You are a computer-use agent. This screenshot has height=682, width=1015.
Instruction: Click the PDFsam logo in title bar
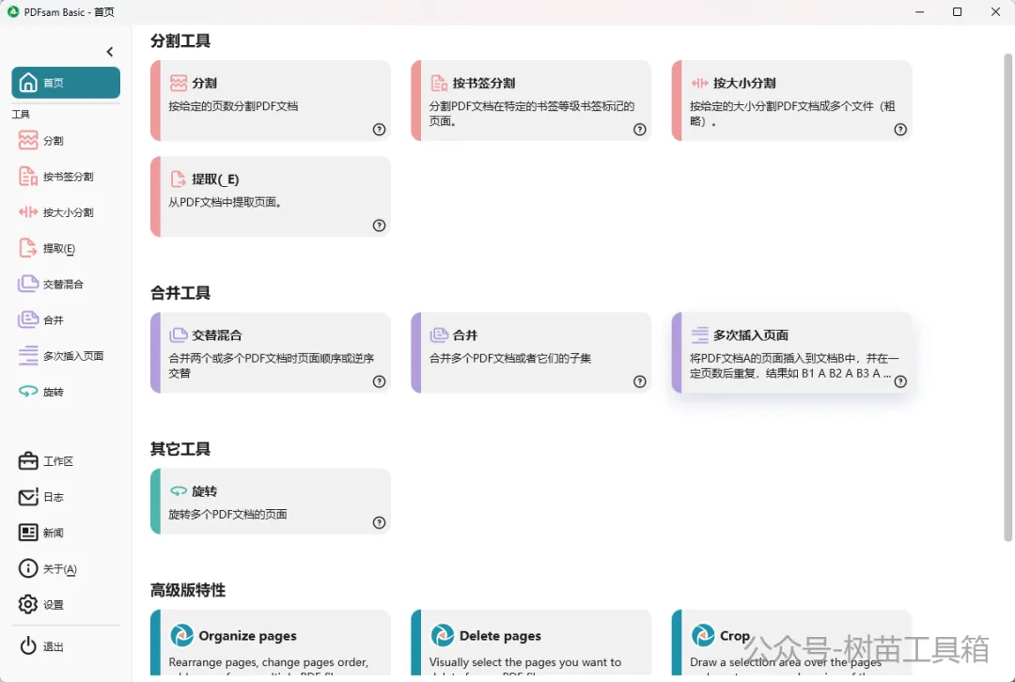point(13,11)
